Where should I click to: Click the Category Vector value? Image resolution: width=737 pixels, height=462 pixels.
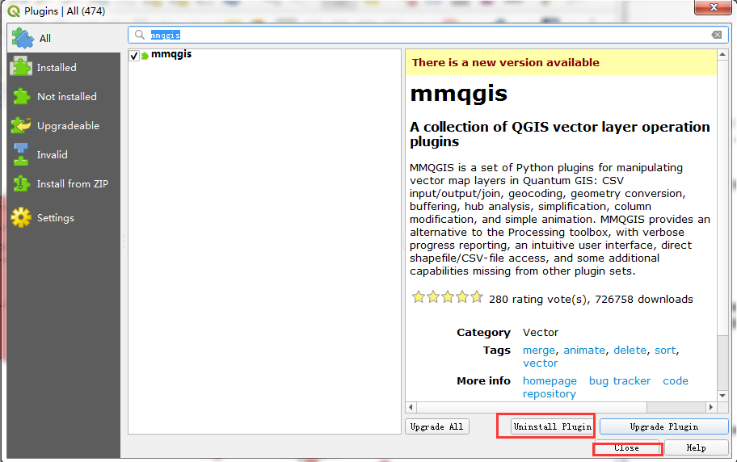[541, 333]
